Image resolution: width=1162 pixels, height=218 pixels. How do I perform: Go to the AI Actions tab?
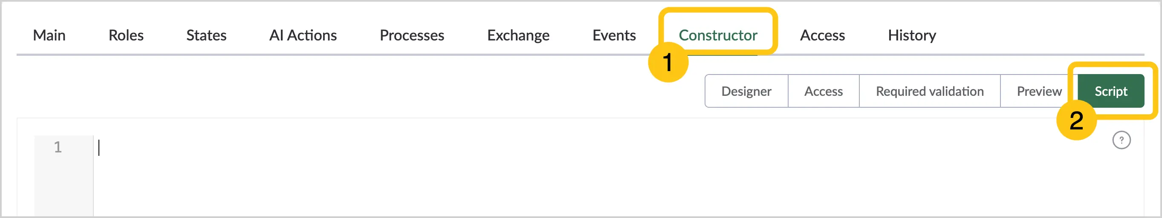(303, 35)
